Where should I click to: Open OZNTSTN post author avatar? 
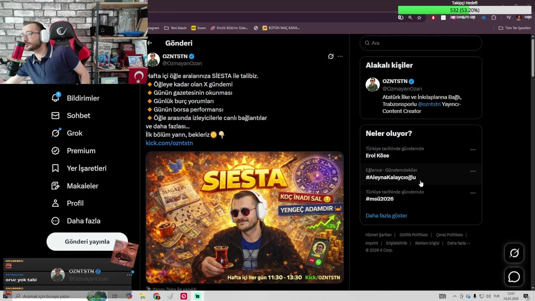click(153, 59)
